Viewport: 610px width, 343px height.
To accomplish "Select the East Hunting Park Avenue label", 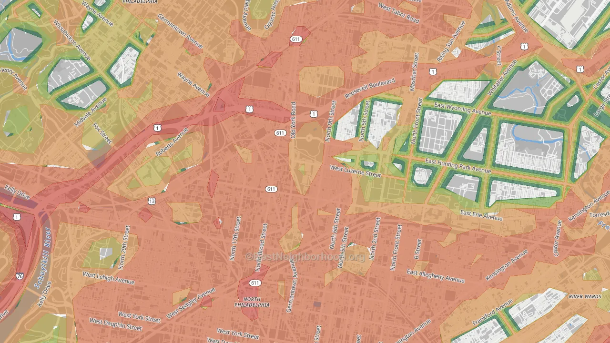I will [458, 166].
